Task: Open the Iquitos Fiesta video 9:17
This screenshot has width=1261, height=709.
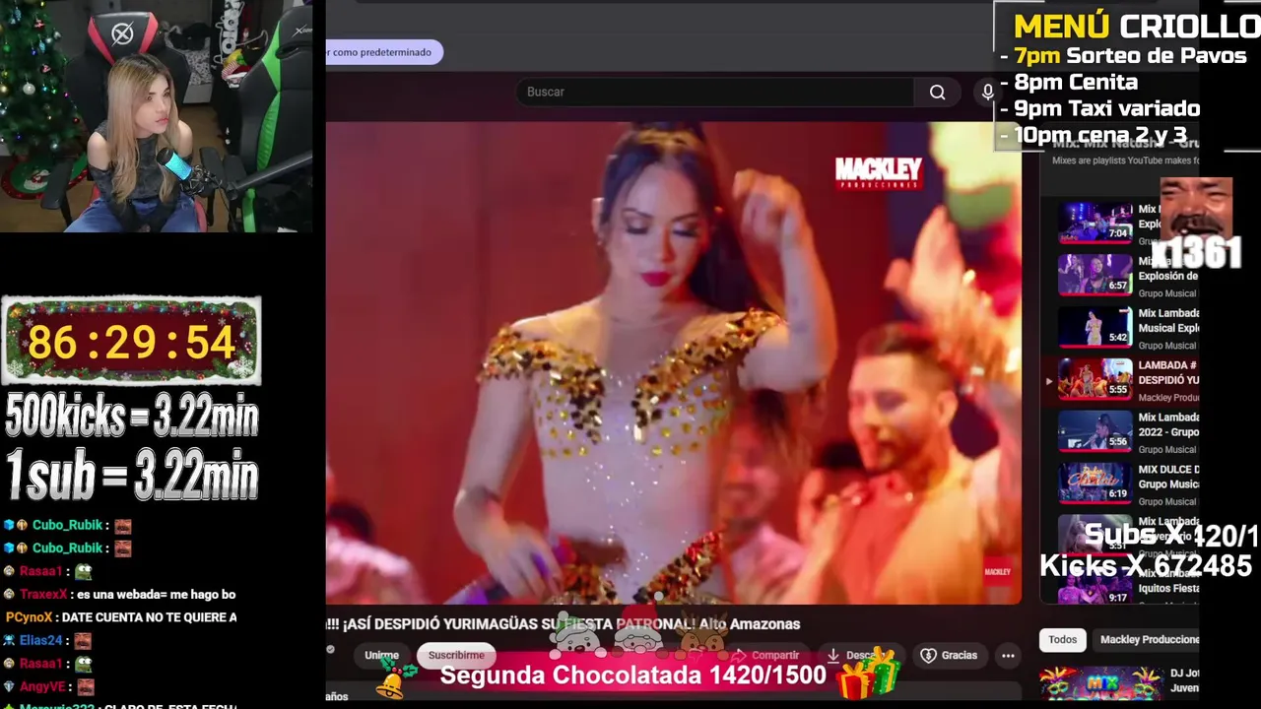Action: pyautogui.click(x=1095, y=588)
